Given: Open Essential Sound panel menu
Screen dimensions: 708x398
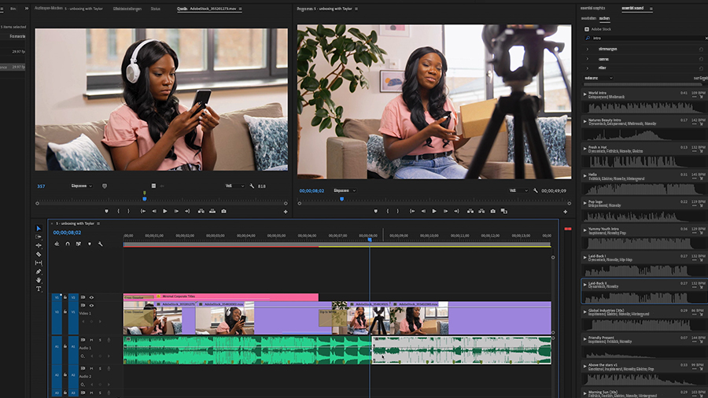Looking at the screenshot, I should tap(651, 8).
